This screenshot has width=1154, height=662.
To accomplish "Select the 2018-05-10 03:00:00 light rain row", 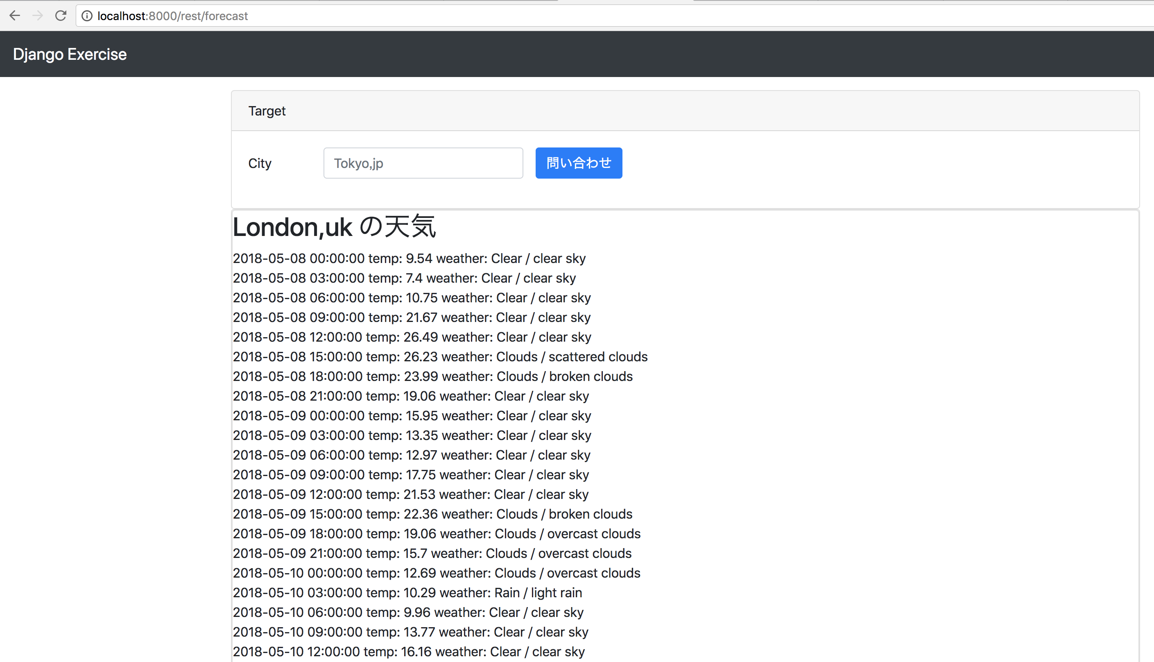I will tap(407, 592).
